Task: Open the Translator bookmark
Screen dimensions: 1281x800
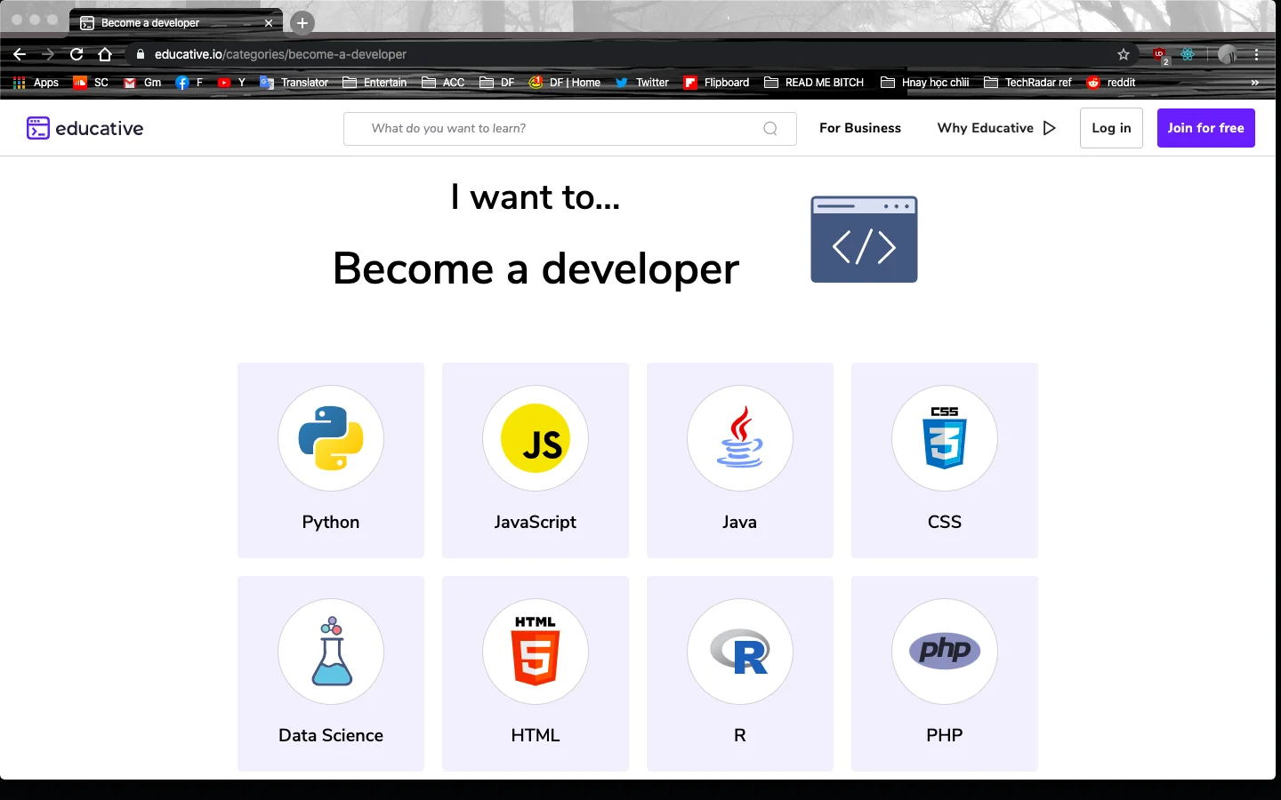Action: pyautogui.click(x=294, y=83)
